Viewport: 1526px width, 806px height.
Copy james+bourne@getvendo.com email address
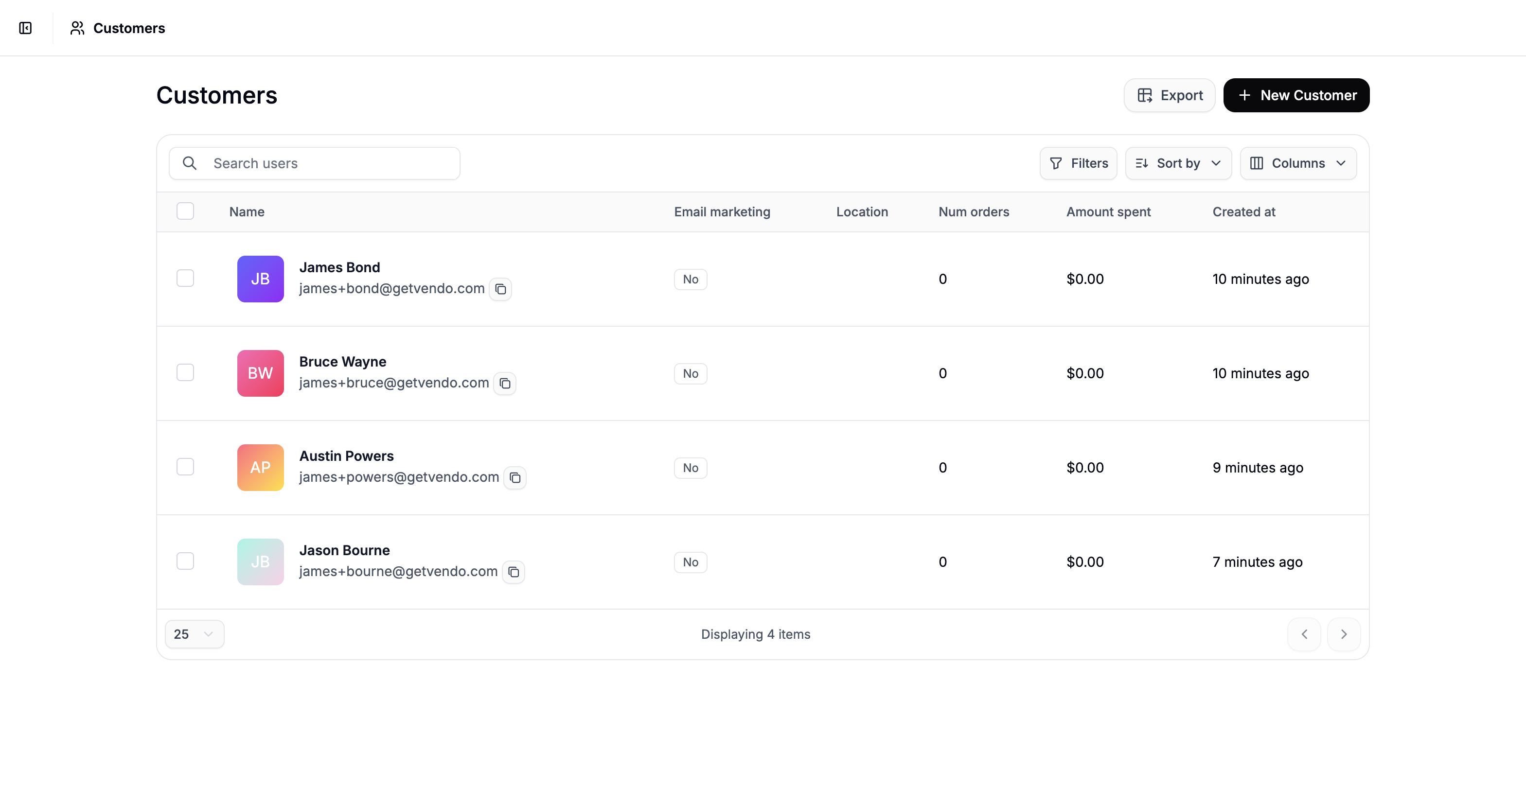coord(514,572)
